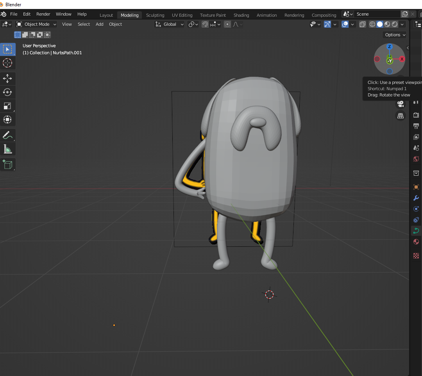The height and width of the screenshot is (376, 422).
Task: Switch to Solid shading
Action: click(380, 24)
